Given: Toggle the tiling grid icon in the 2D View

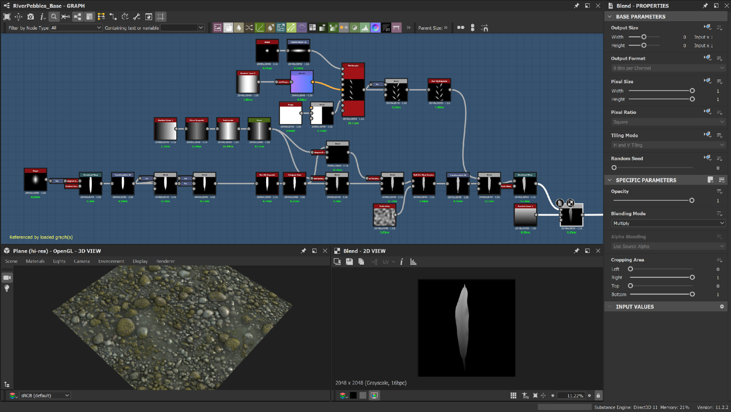Looking at the screenshot, I should click(x=514, y=396).
